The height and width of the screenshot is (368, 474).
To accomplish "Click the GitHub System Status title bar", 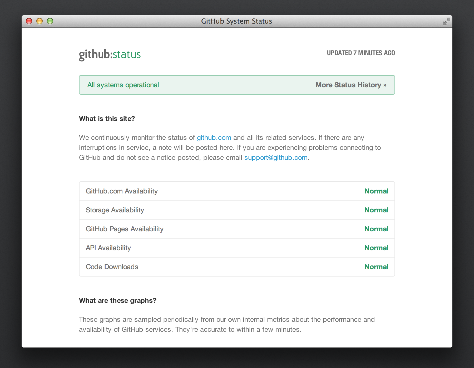I will 237,21.
